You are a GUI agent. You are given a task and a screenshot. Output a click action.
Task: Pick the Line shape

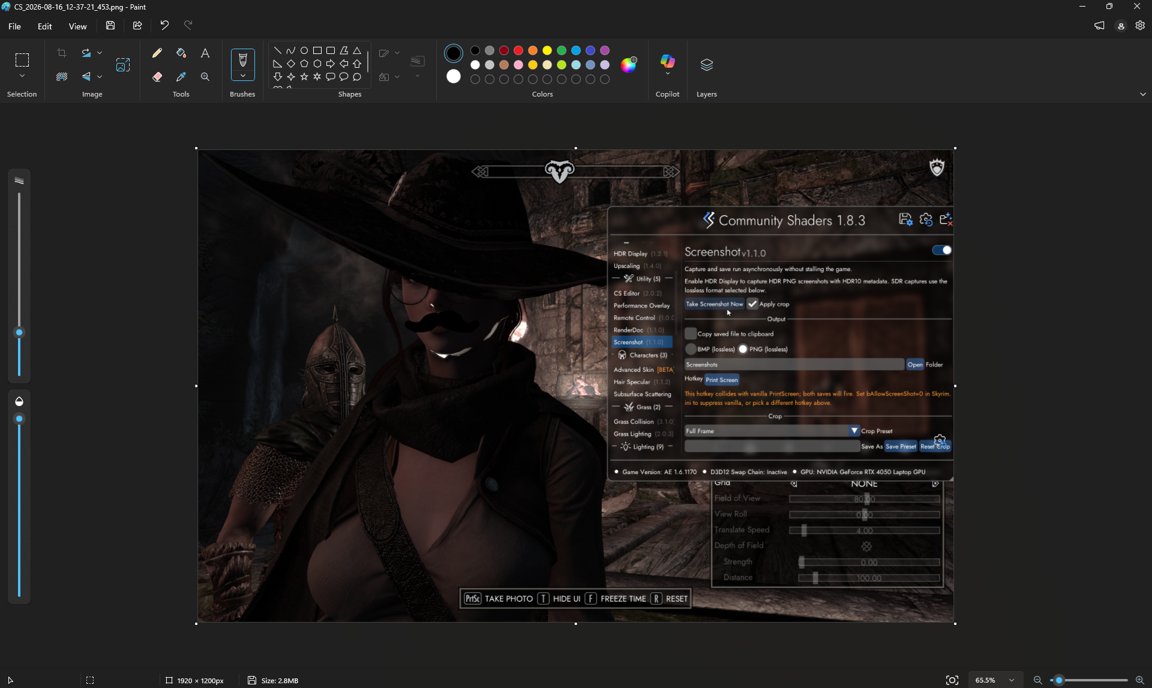[x=278, y=50]
